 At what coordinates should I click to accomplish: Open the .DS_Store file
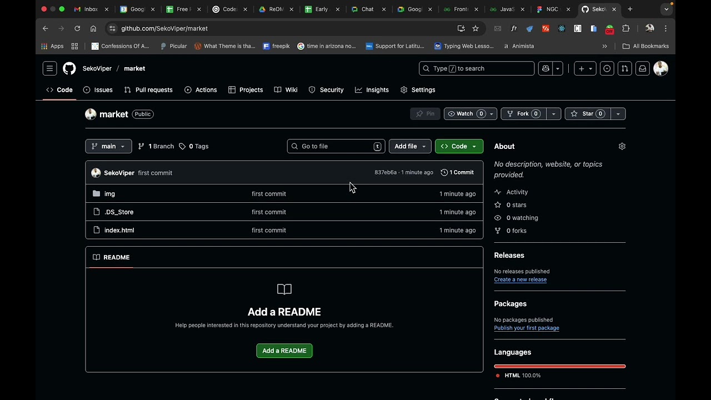click(119, 212)
